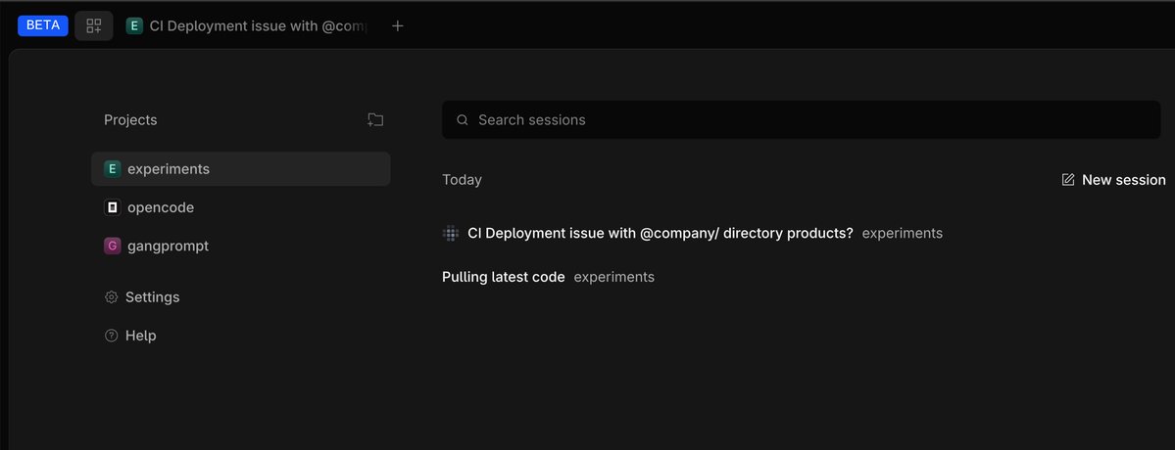Click the gangprompt G avatar
This screenshot has width=1175, height=450.
click(x=113, y=246)
